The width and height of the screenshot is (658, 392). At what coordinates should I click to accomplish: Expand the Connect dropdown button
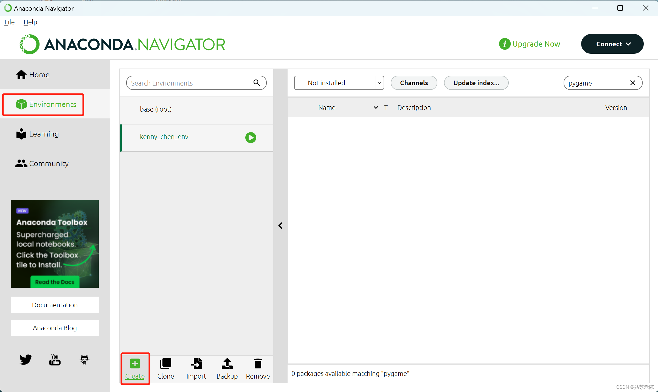pyautogui.click(x=612, y=44)
